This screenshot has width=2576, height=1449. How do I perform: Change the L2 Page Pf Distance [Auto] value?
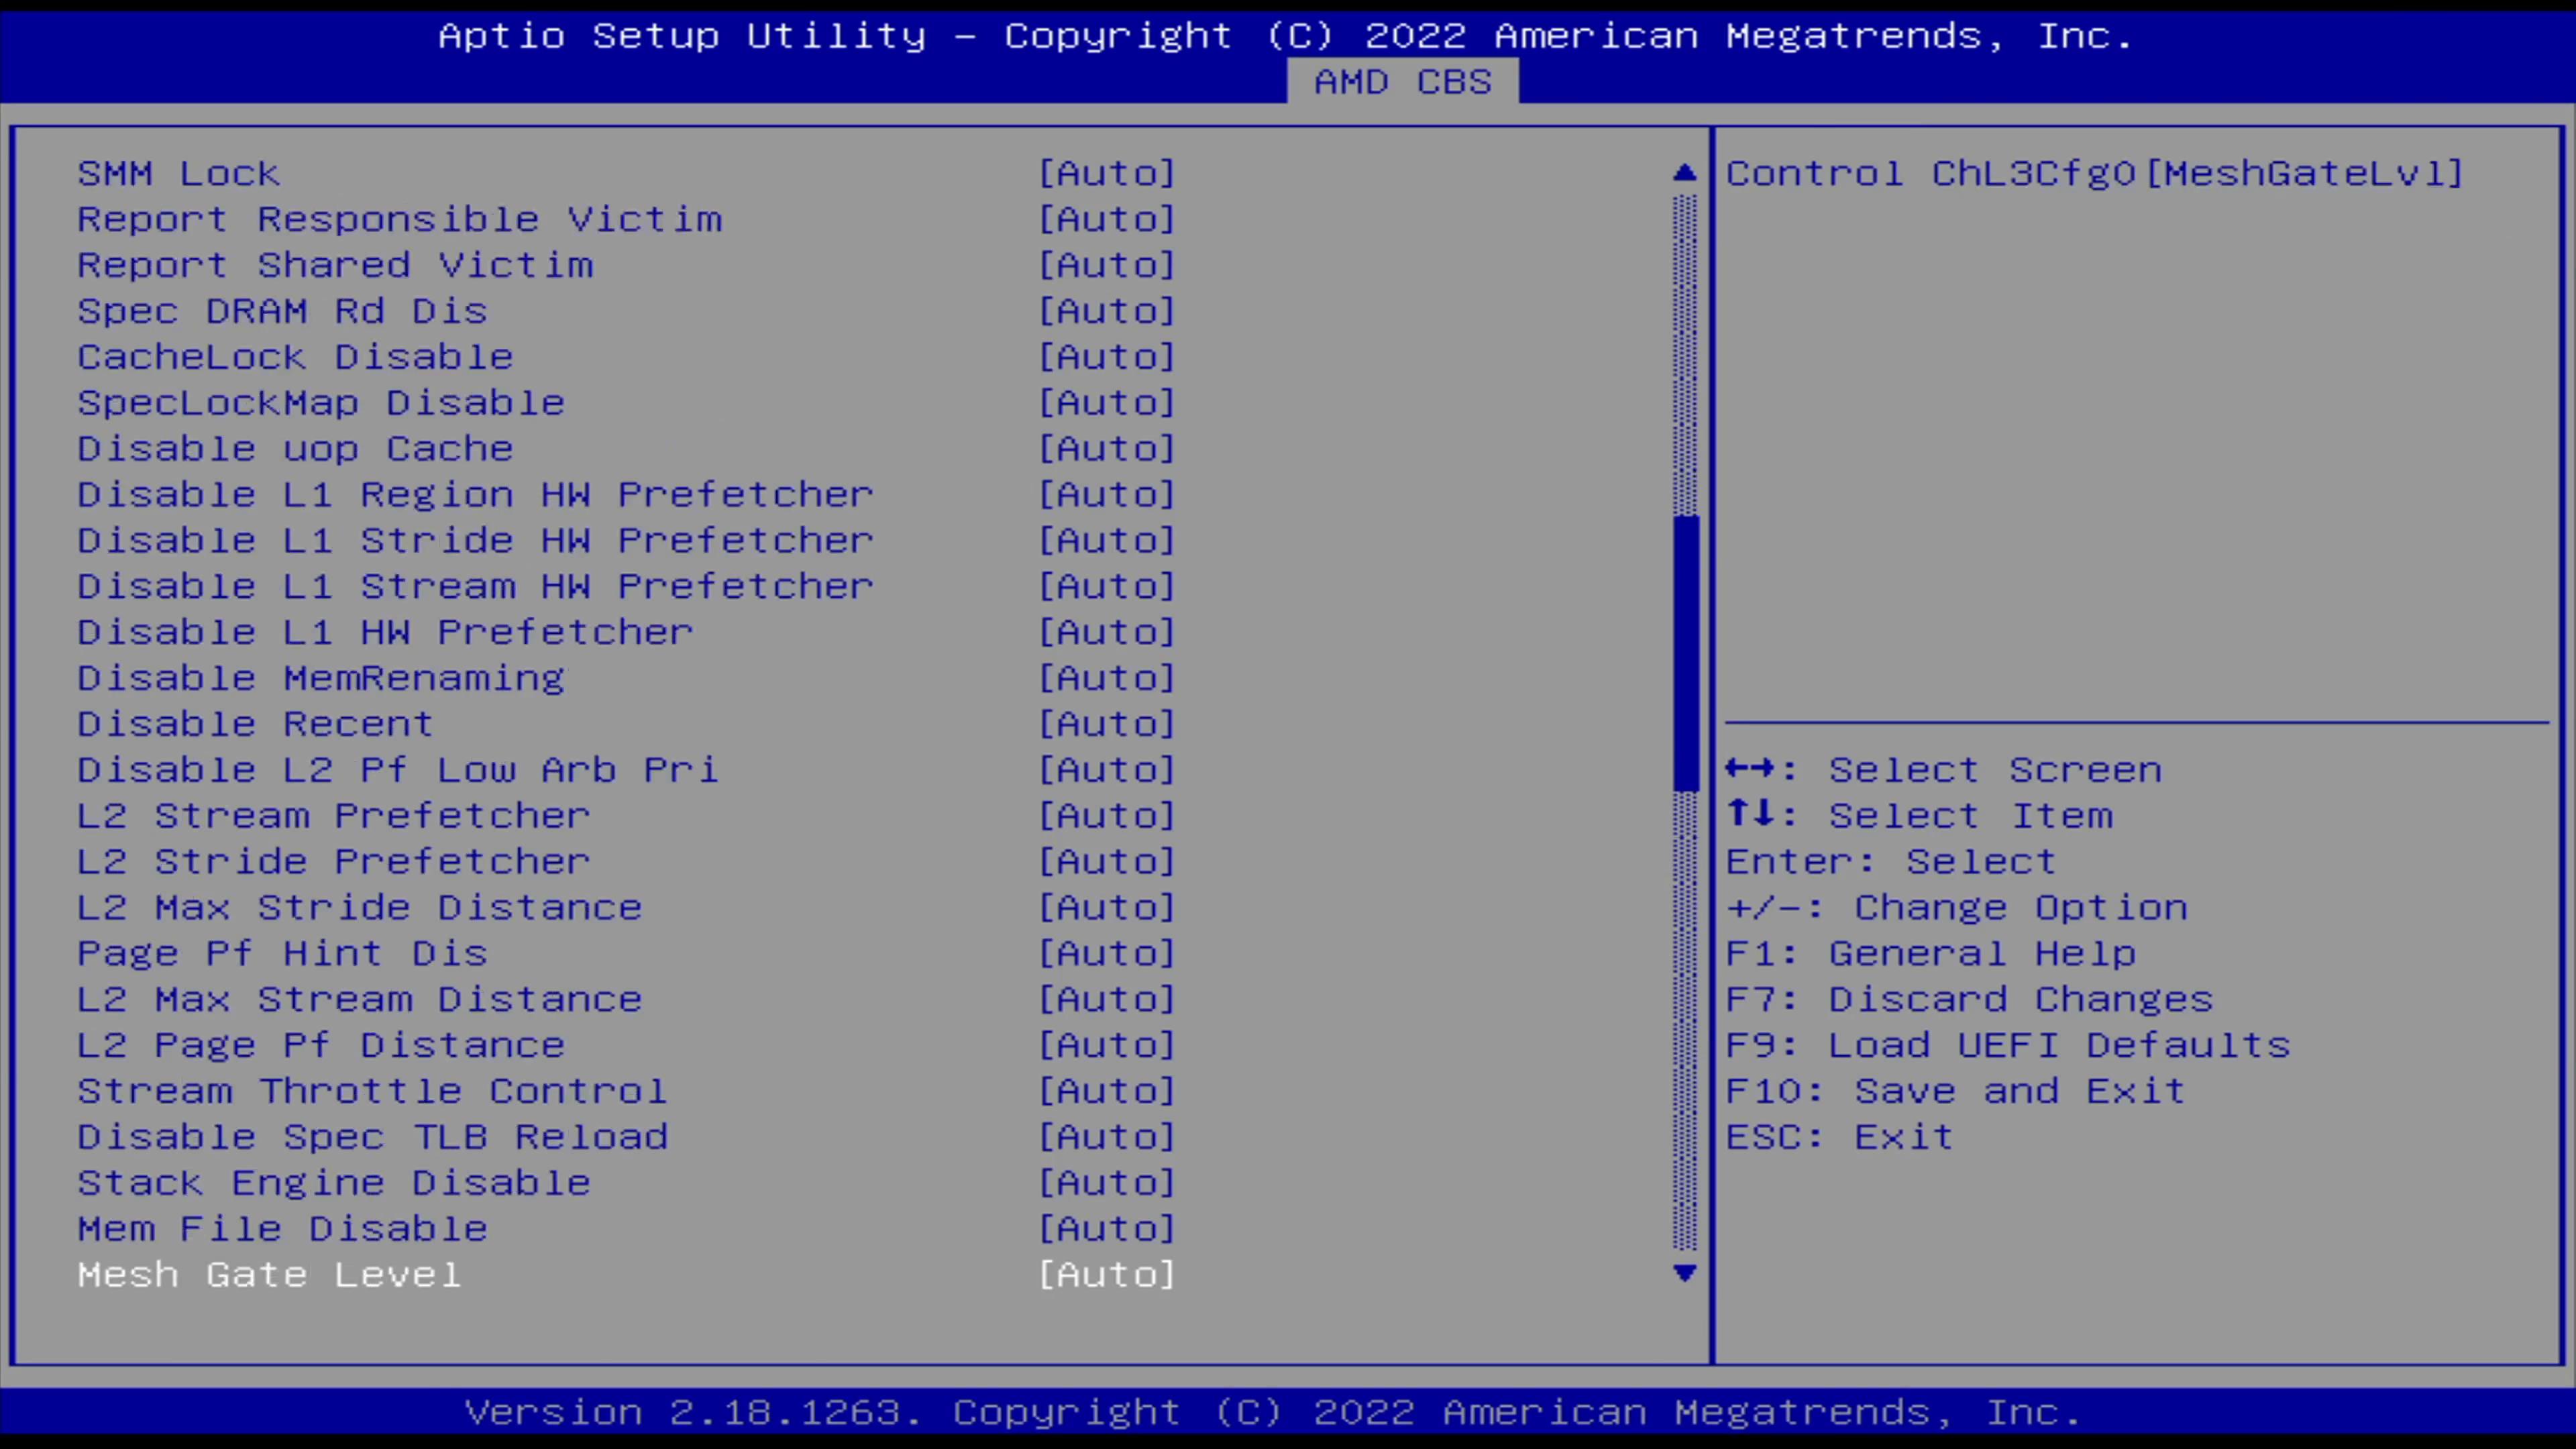(1107, 1045)
